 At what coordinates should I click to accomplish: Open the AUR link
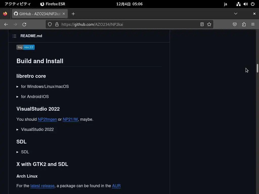[116, 186]
